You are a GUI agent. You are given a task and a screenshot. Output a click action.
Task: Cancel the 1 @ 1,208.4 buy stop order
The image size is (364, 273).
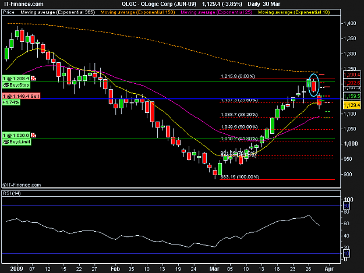(x=33, y=79)
